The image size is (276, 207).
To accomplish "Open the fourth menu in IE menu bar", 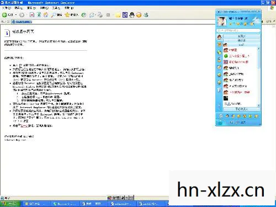I will (x=44, y=8).
